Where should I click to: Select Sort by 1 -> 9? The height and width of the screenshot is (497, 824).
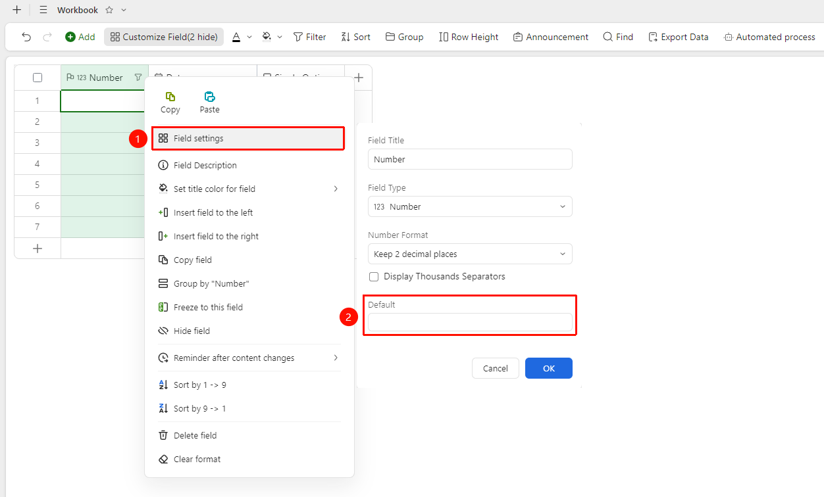coord(249,385)
